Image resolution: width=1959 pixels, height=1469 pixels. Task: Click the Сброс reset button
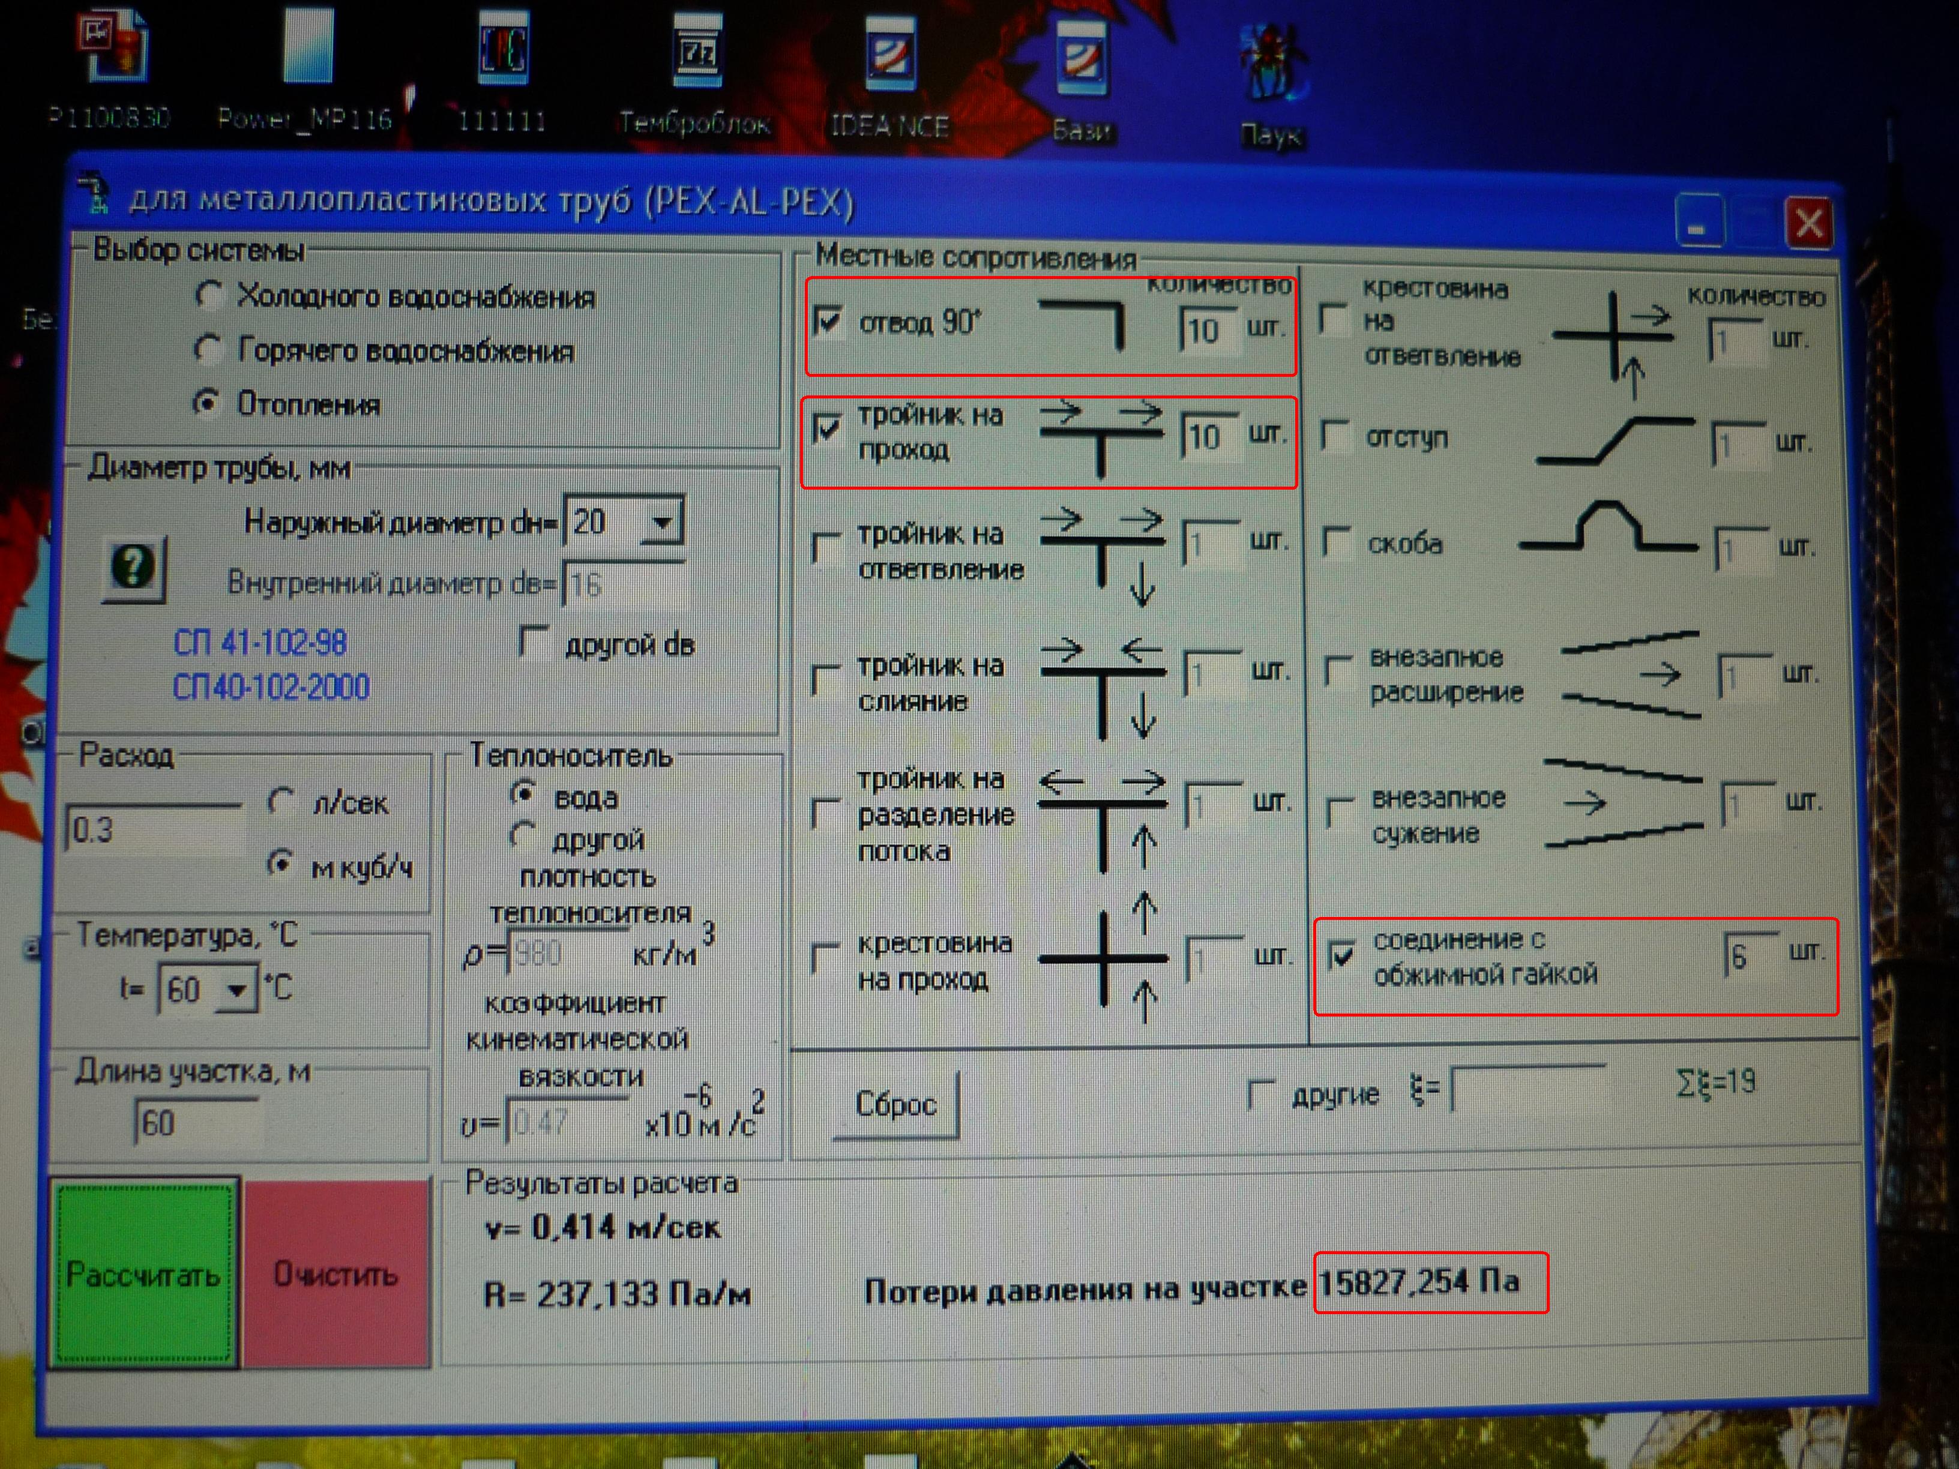pos(894,1104)
